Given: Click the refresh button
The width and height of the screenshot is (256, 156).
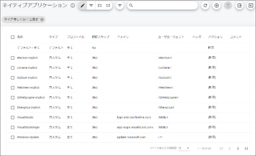Looking at the screenshot, I should click(x=205, y=6).
